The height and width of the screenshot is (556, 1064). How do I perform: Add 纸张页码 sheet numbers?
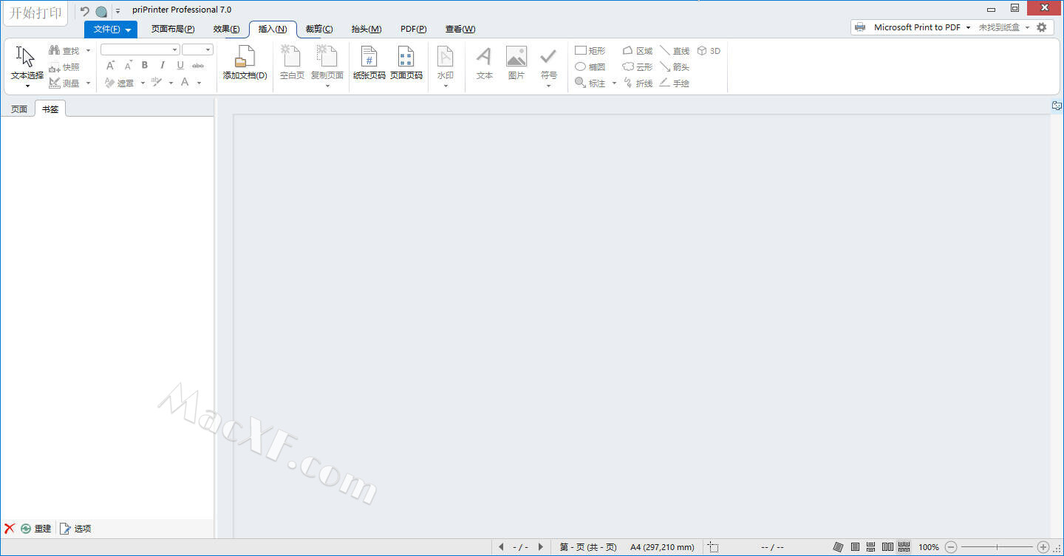[369, 63]
